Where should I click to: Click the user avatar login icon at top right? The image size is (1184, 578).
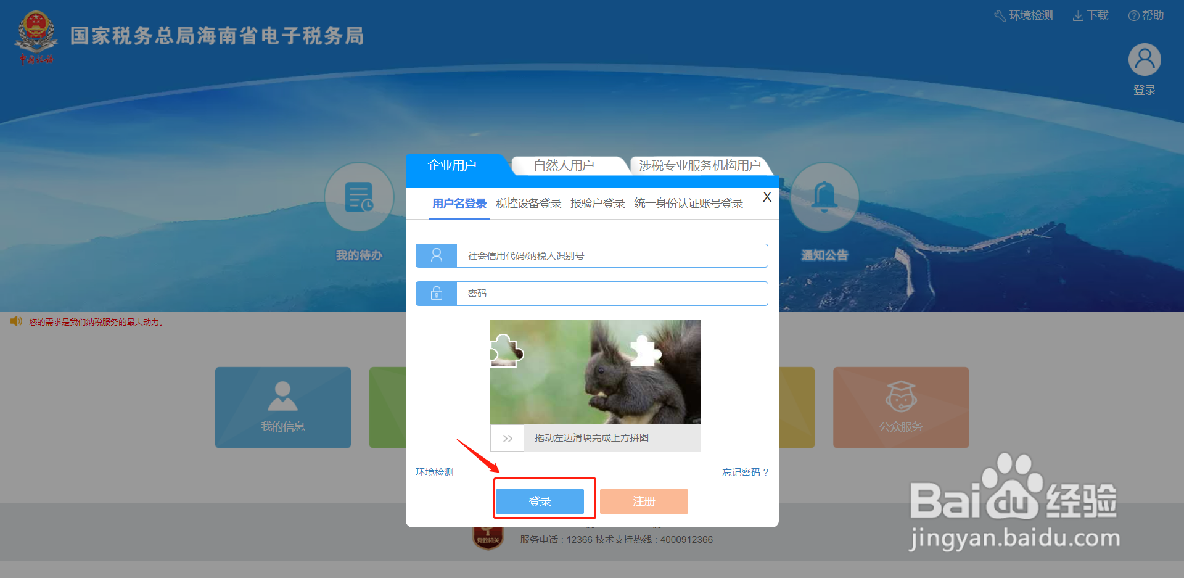click(x=1145, y=59)
